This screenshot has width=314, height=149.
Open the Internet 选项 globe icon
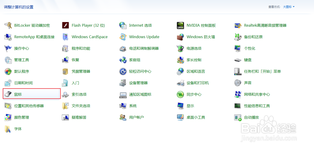pyautogui.click(x=123, y=25)
